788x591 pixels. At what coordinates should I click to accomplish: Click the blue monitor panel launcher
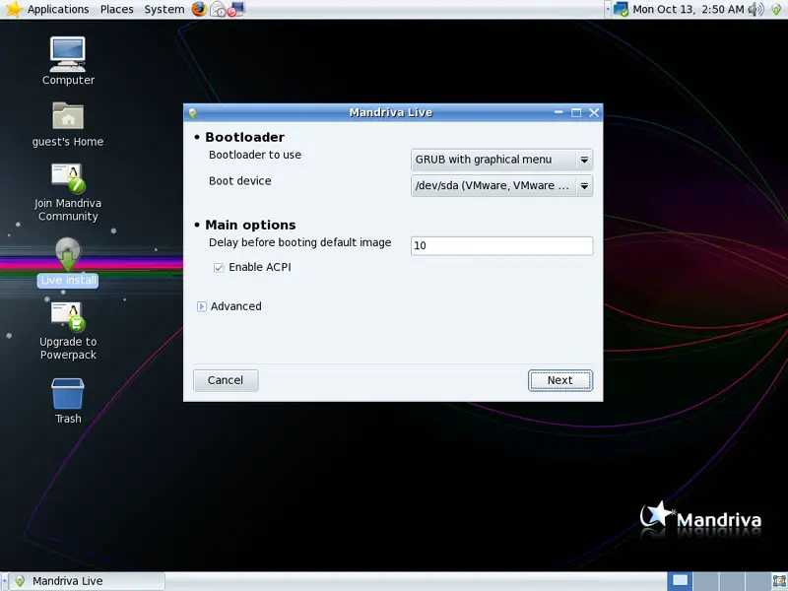236,9
